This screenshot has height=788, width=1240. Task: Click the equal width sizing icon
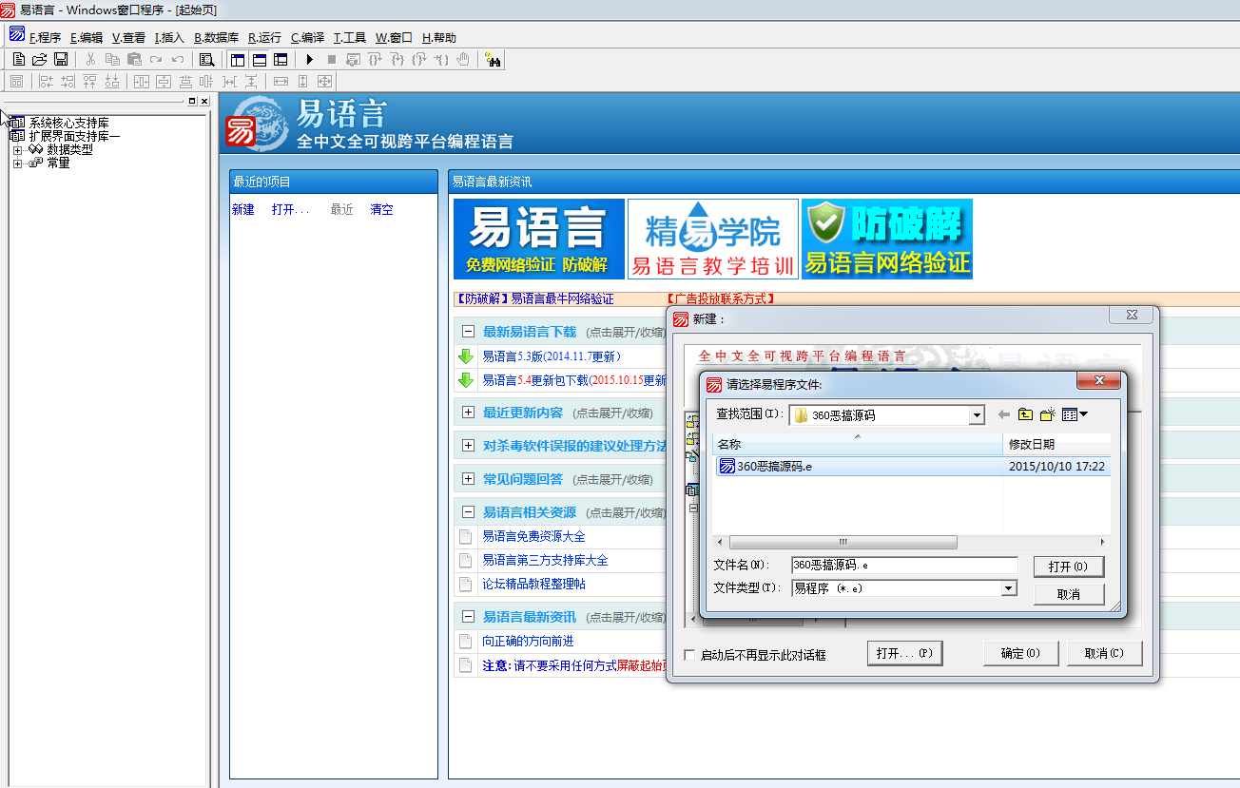coord(281,82)
